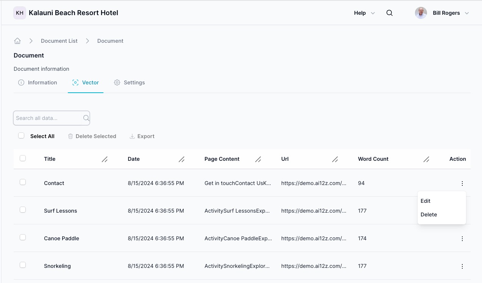This screenshot has width=482, height=283.
Task: Check the Surf Lessons row checkbox
Action: 23,210
